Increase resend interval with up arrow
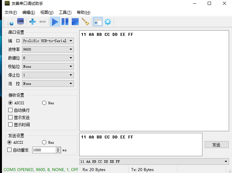Image resolution: width=232 pixels, height=173 pixels. (x=58, y=149)
